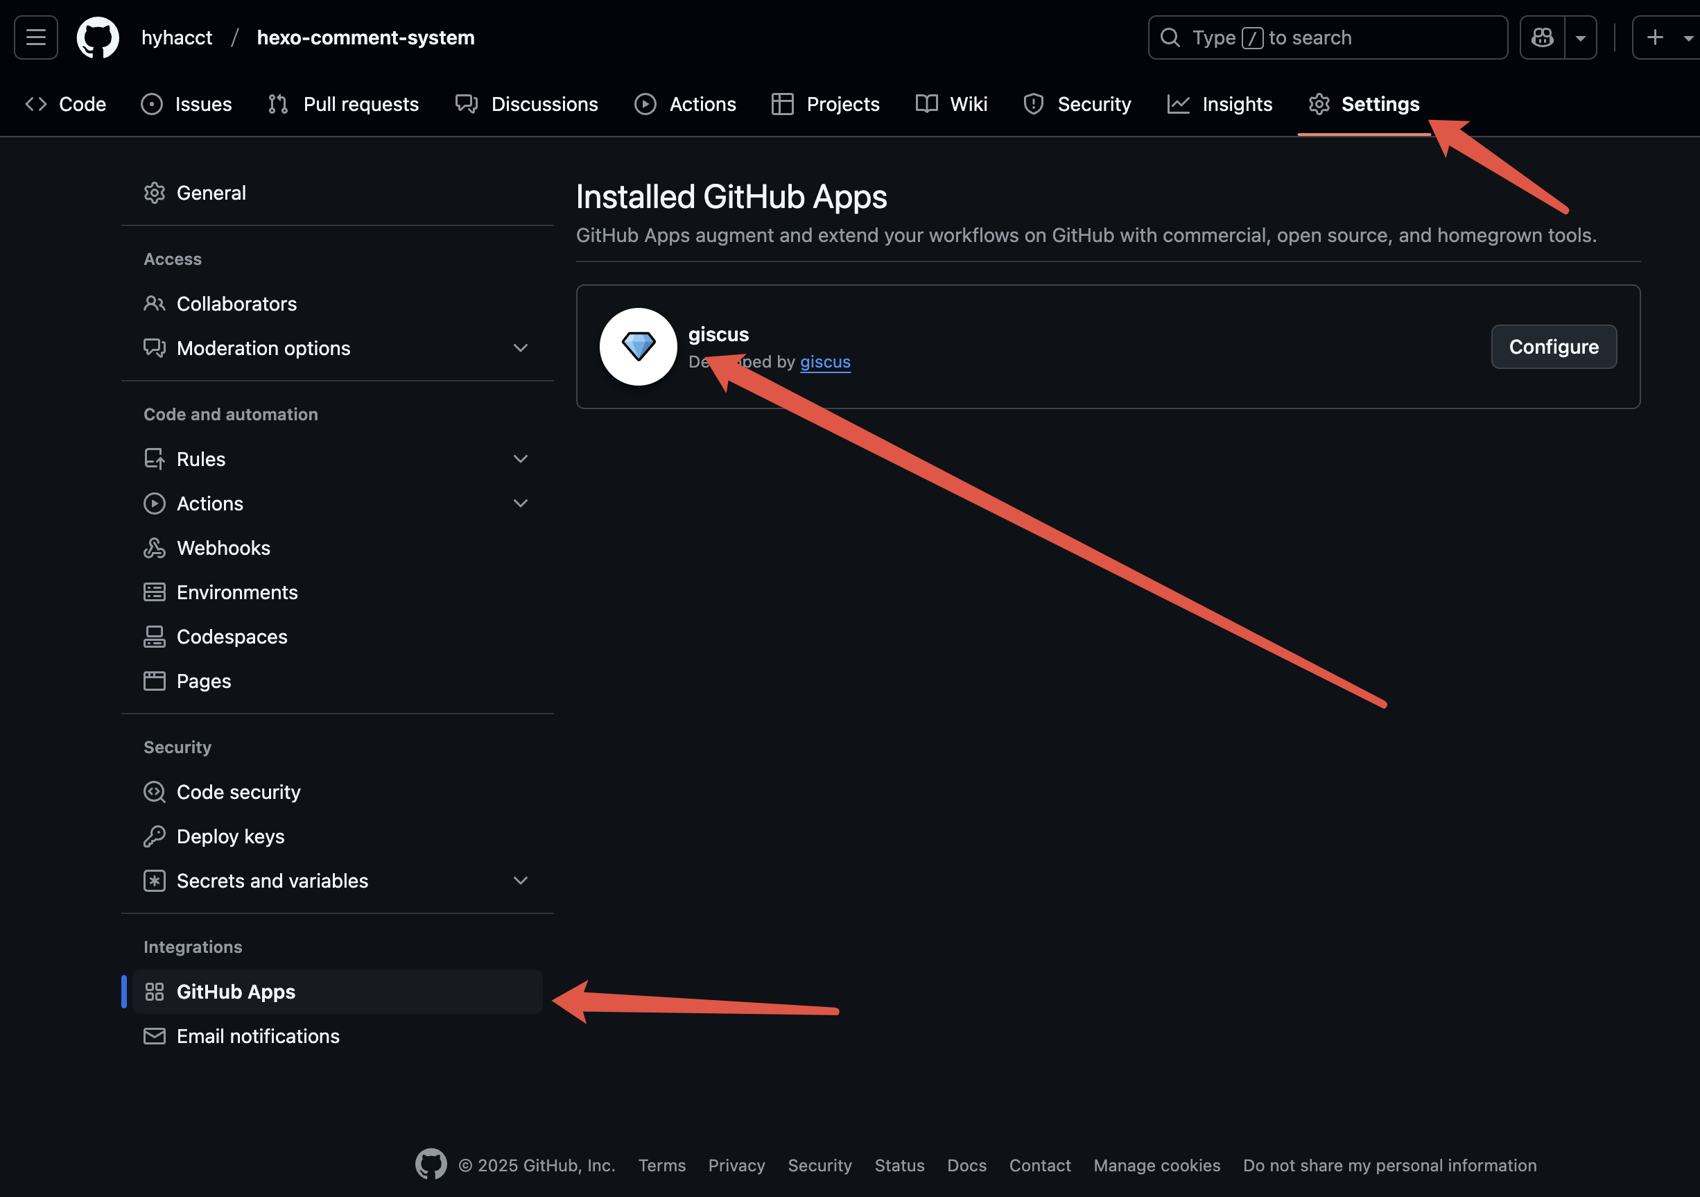The image size is (1700, 1197).
Task: Open the Copilot icon button
Action: pos(1543,37)
